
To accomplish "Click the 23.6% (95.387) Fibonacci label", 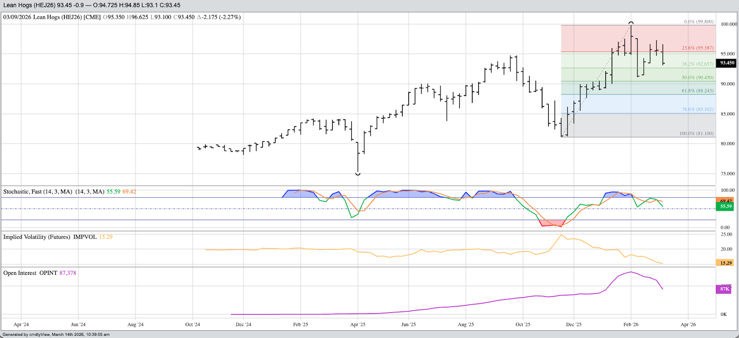I will pyautogui.click(x=697, y=48).
